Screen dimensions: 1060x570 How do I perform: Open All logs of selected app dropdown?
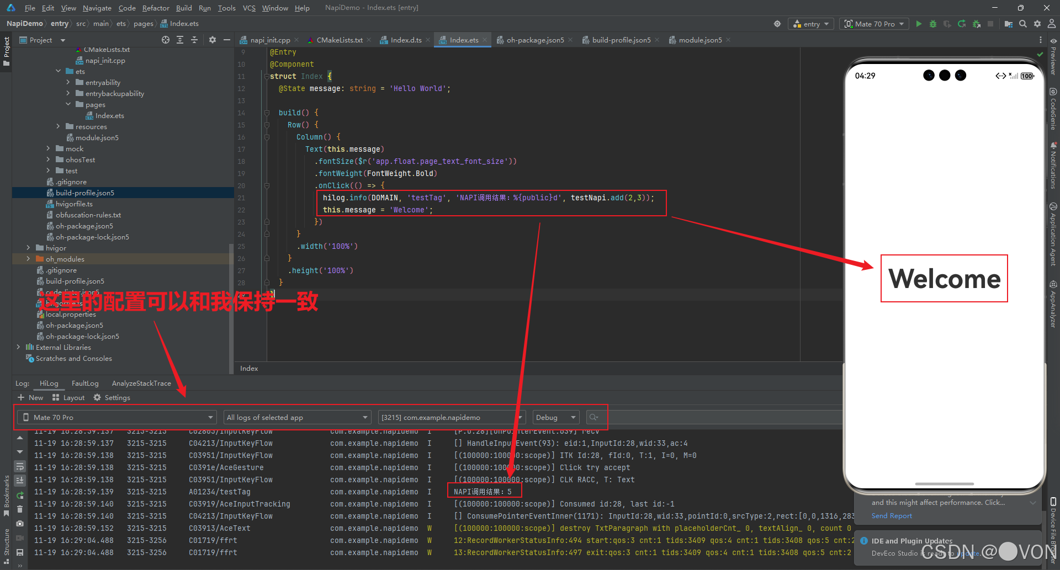coord(297,417)
